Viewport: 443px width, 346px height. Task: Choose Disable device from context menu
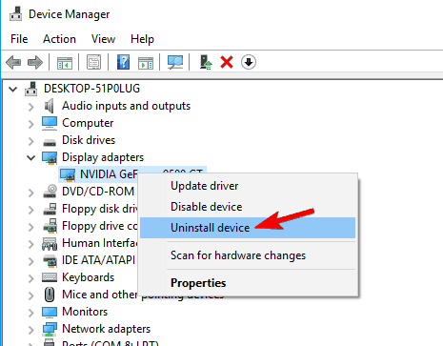pos(248,207)
